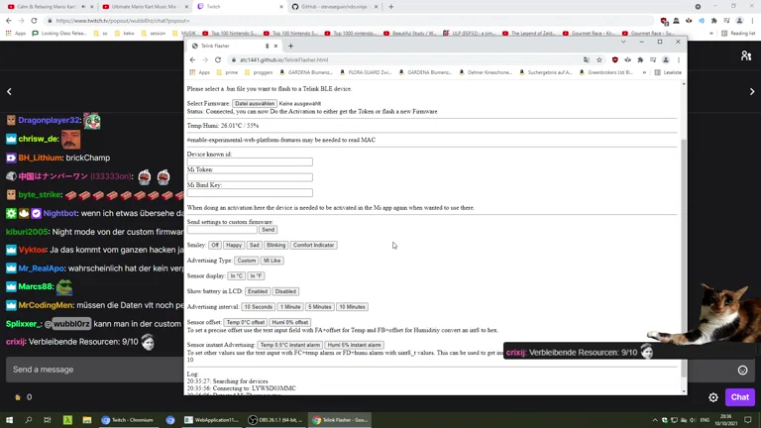Click Mi Token field
Screen dimensions: 761x428
click(x=250, y=177)
